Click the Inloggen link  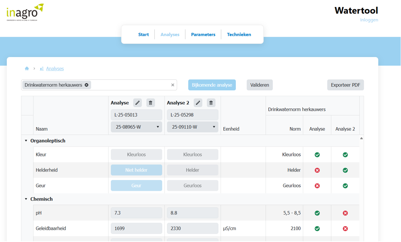tap(369, 20)
